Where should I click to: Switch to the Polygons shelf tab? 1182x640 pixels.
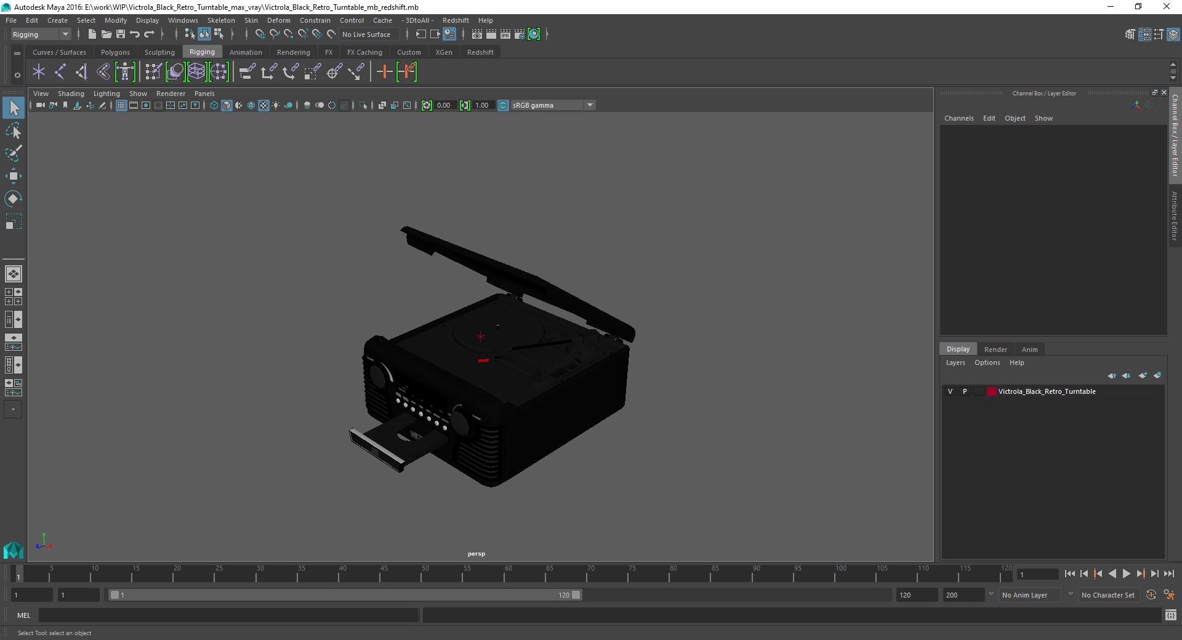(x=115, y=52)
